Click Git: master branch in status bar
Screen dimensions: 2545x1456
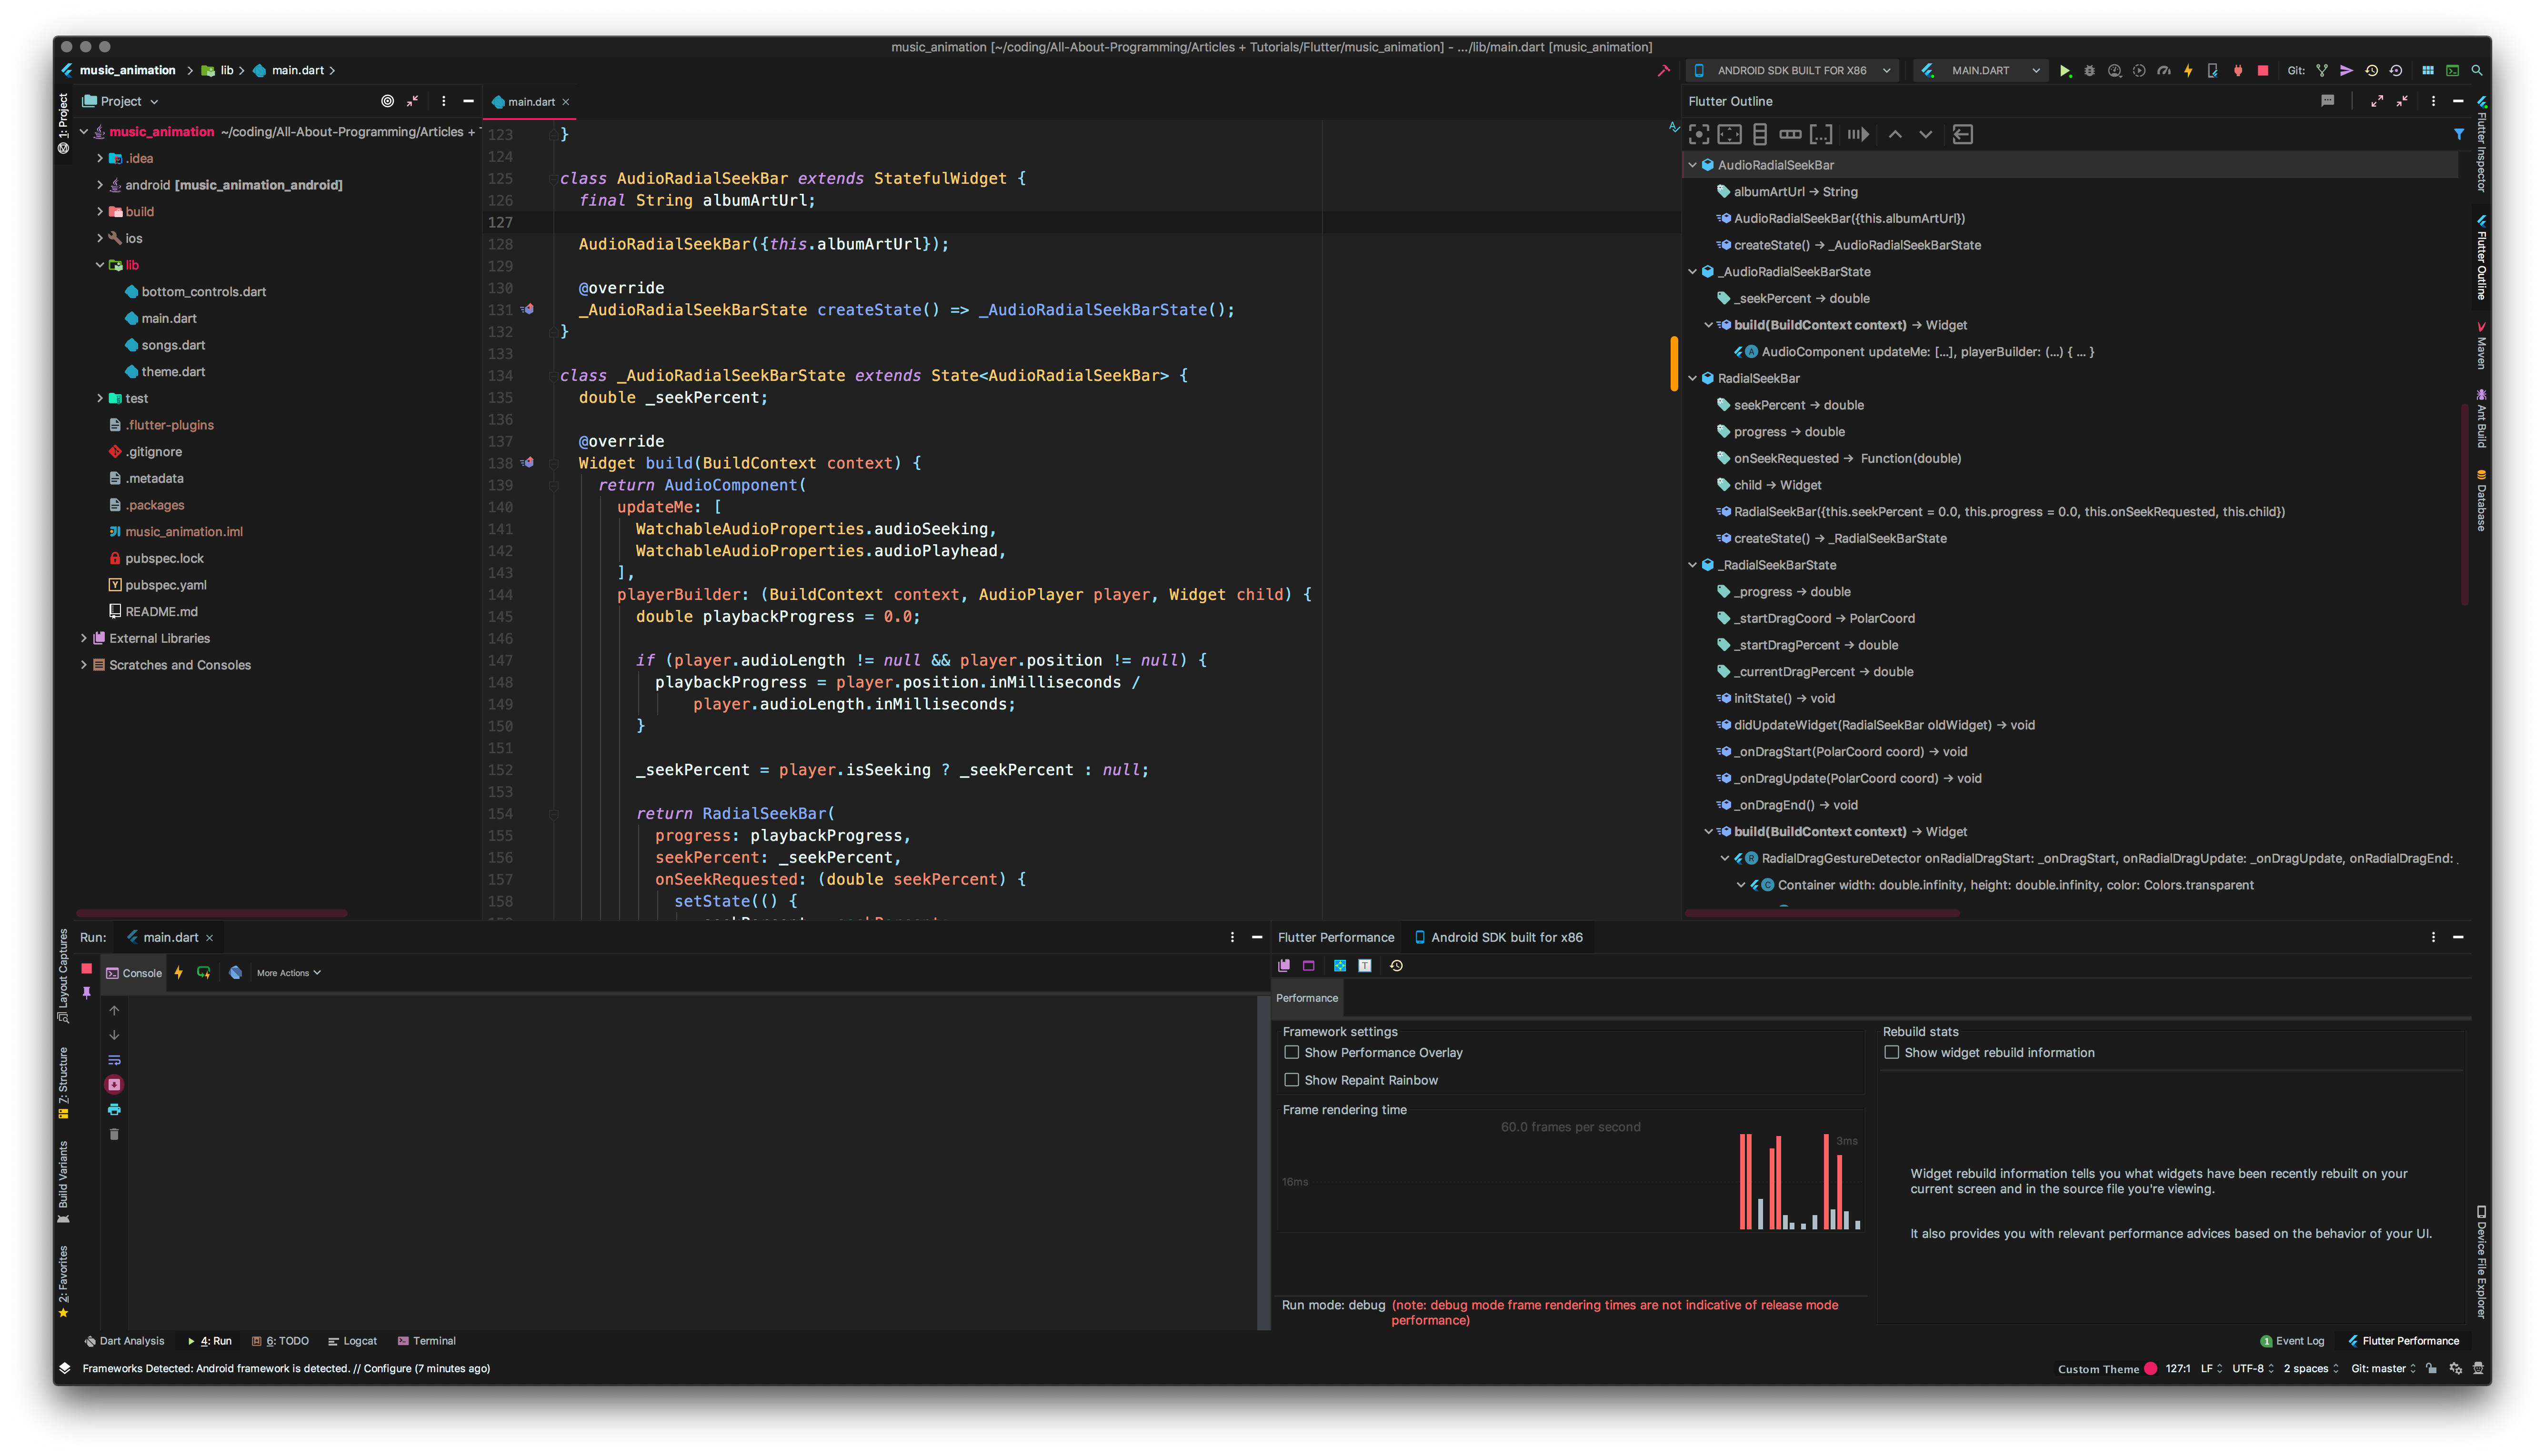(x=2383, y=1368)
